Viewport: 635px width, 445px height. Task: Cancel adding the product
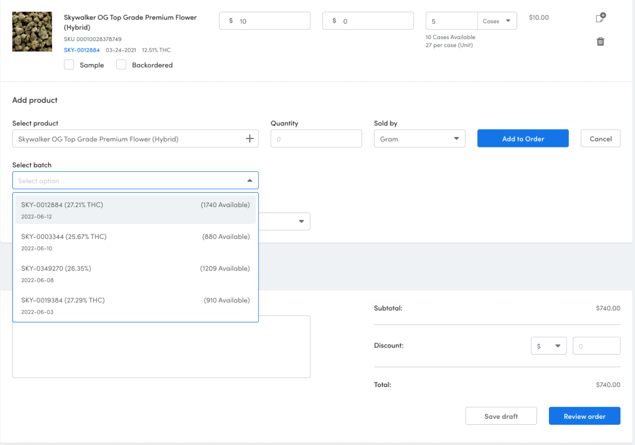pyautogui.click(x=600, y=139)
